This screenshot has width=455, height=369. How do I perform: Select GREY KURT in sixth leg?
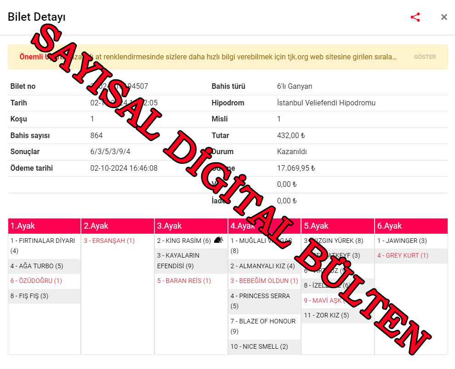pos(403,255)
